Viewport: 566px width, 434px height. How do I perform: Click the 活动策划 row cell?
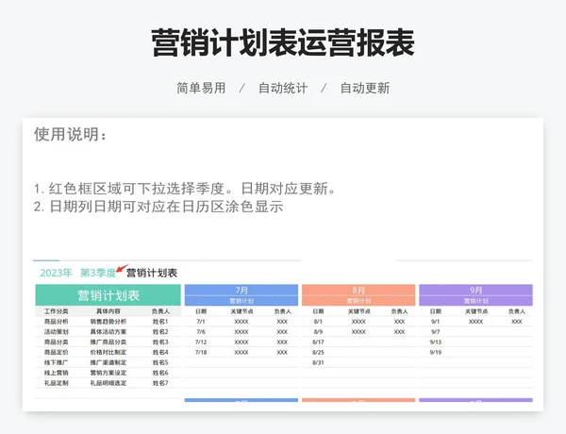[57, 332]
